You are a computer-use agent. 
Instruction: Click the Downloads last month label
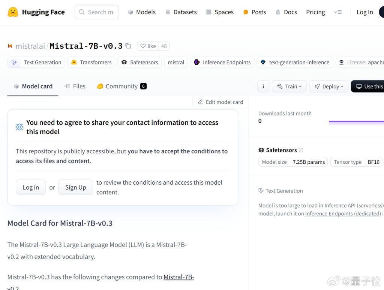[x=285, y=114]
